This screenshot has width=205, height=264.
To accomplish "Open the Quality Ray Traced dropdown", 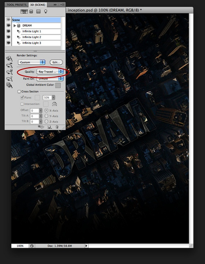I will click(50, 72).
